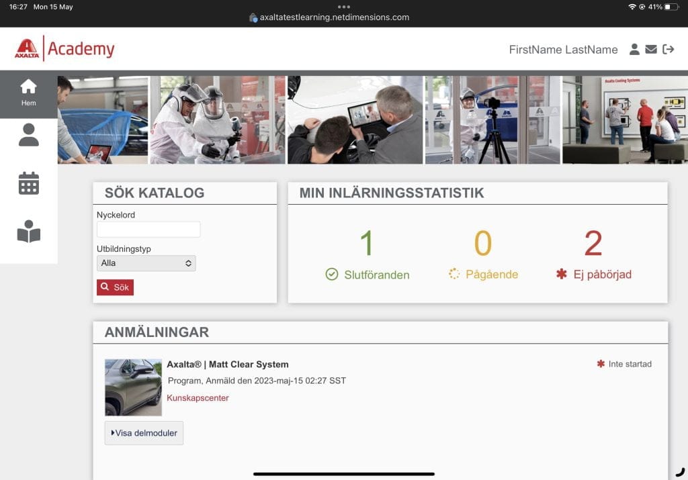This screenshot has height=480, width=688.
Task: Click the Nyckelord keyword input field
Action: pyautogui.click(x=148, y=229)
